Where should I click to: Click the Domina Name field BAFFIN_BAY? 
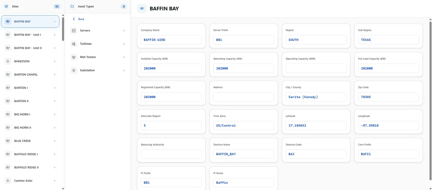coord(244,154)
